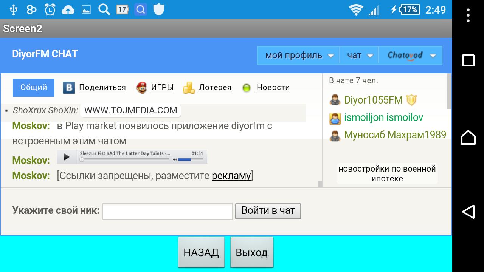This screenshot has height=272, width=484.
Task: Click the DiyorFM CHAT title
Action: [45, 54]
